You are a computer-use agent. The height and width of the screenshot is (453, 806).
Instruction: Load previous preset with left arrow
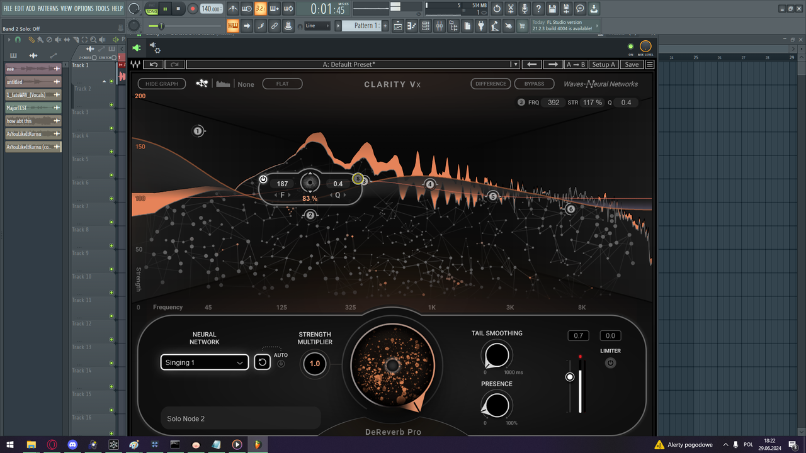(x=532, y=64)
